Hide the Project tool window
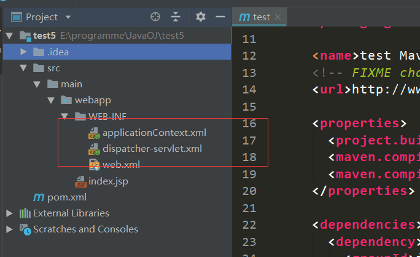The height and width of the screenshot is (257, 420). 219,17
